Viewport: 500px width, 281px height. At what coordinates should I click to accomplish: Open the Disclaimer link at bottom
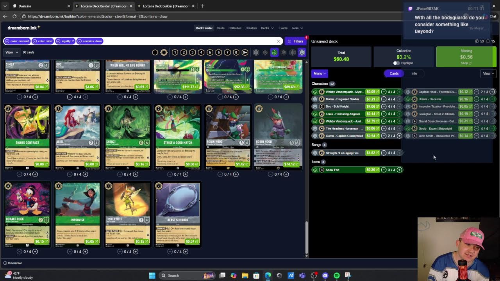(x=12, y=263)
